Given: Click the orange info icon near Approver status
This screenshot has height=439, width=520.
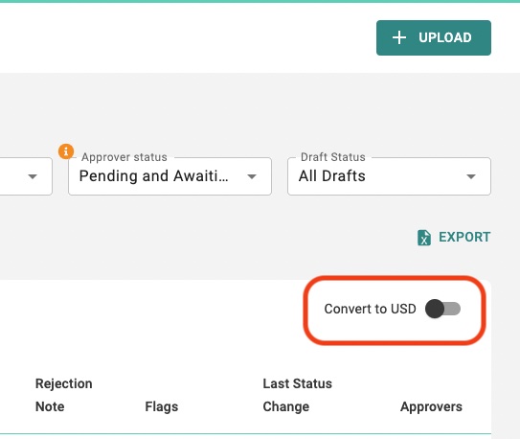Looking at the screenshot, I should click(66, 151).
